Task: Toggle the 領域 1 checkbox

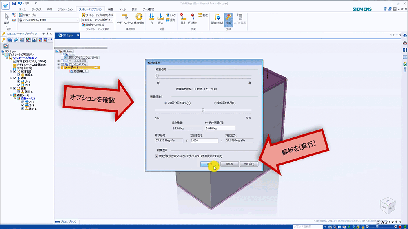Action: [19, 75]
